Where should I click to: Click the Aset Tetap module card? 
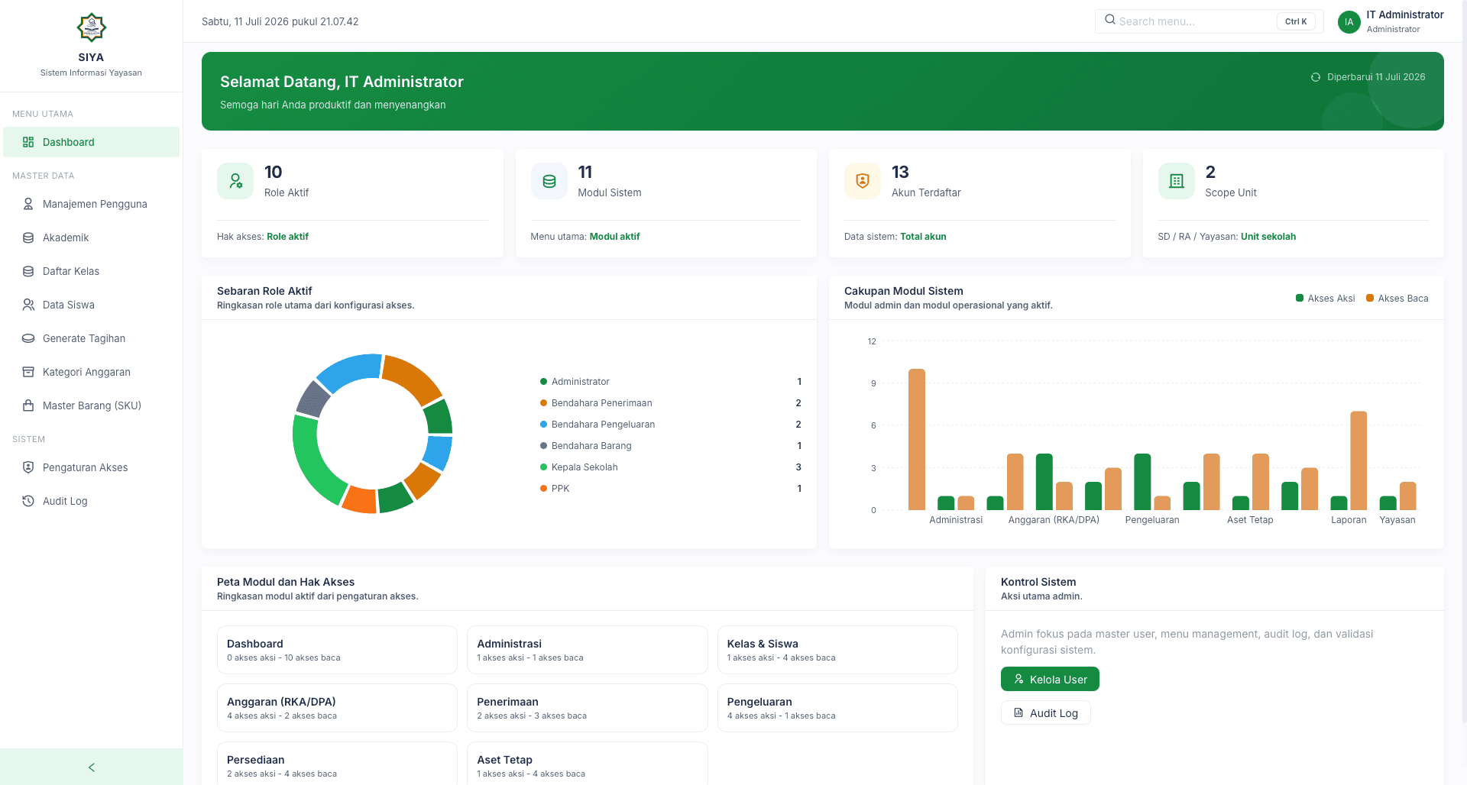[x=587, y=764]
